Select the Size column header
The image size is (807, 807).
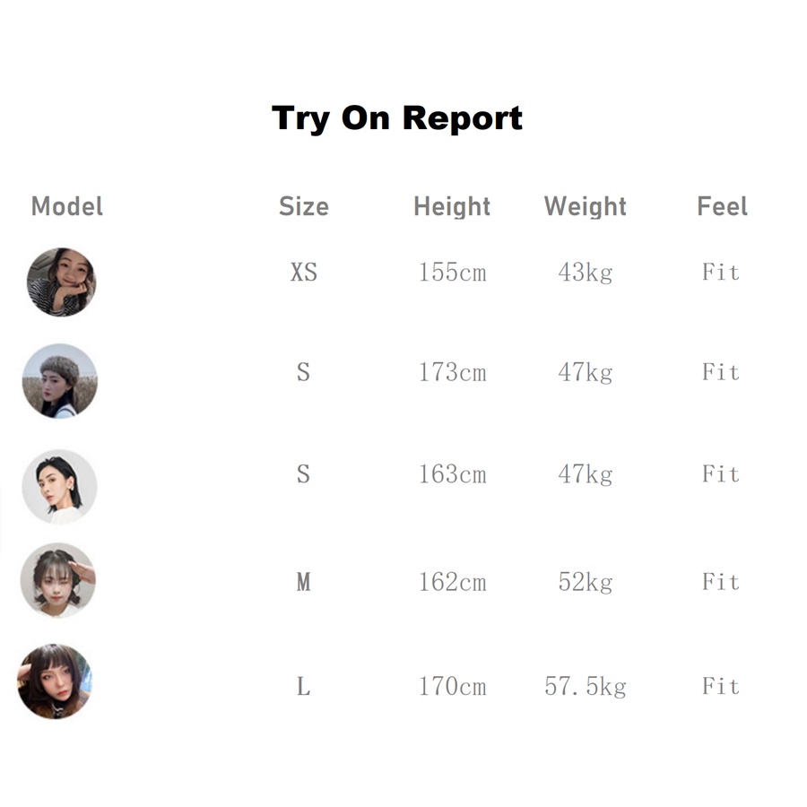(303, 206)
